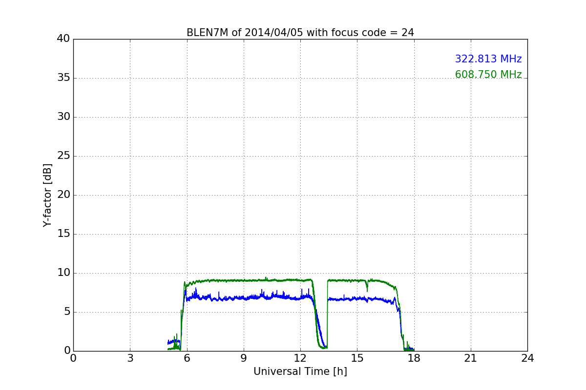Click y-axis tick label '10'
This screenshot has height=390, width=586.
click(x=63, y=273)
